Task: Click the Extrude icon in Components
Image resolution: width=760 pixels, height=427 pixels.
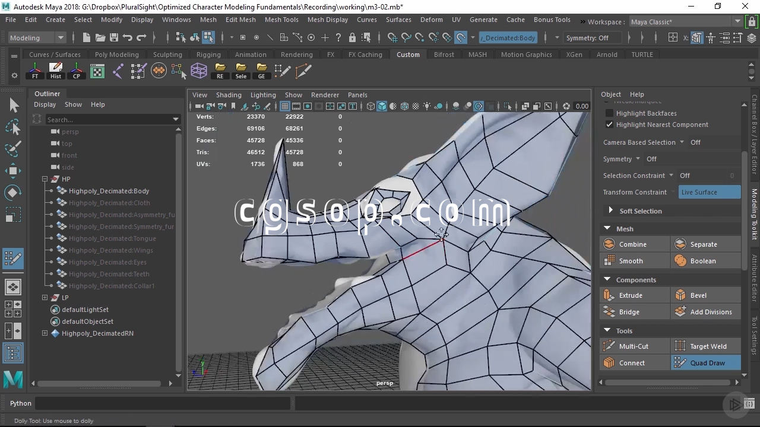Action: (x=609, y=295)
